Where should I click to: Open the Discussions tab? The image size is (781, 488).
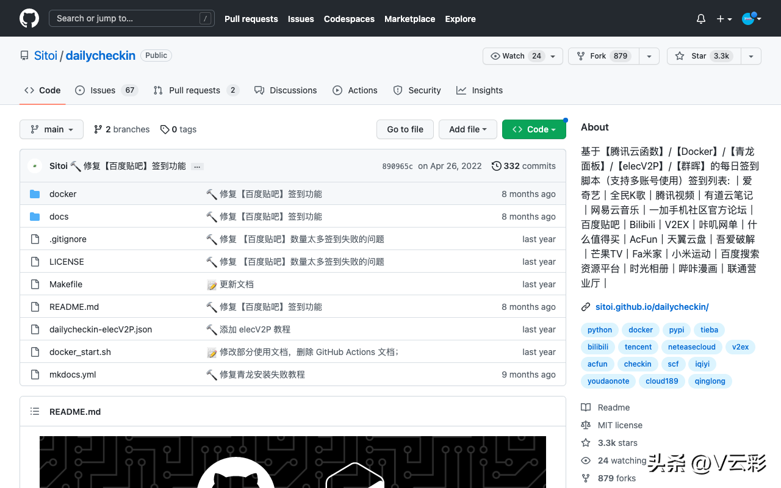(x=286, y=90)
